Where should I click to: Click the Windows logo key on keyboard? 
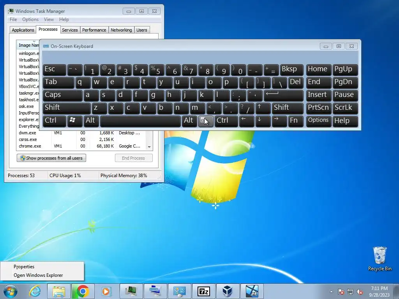74,121
